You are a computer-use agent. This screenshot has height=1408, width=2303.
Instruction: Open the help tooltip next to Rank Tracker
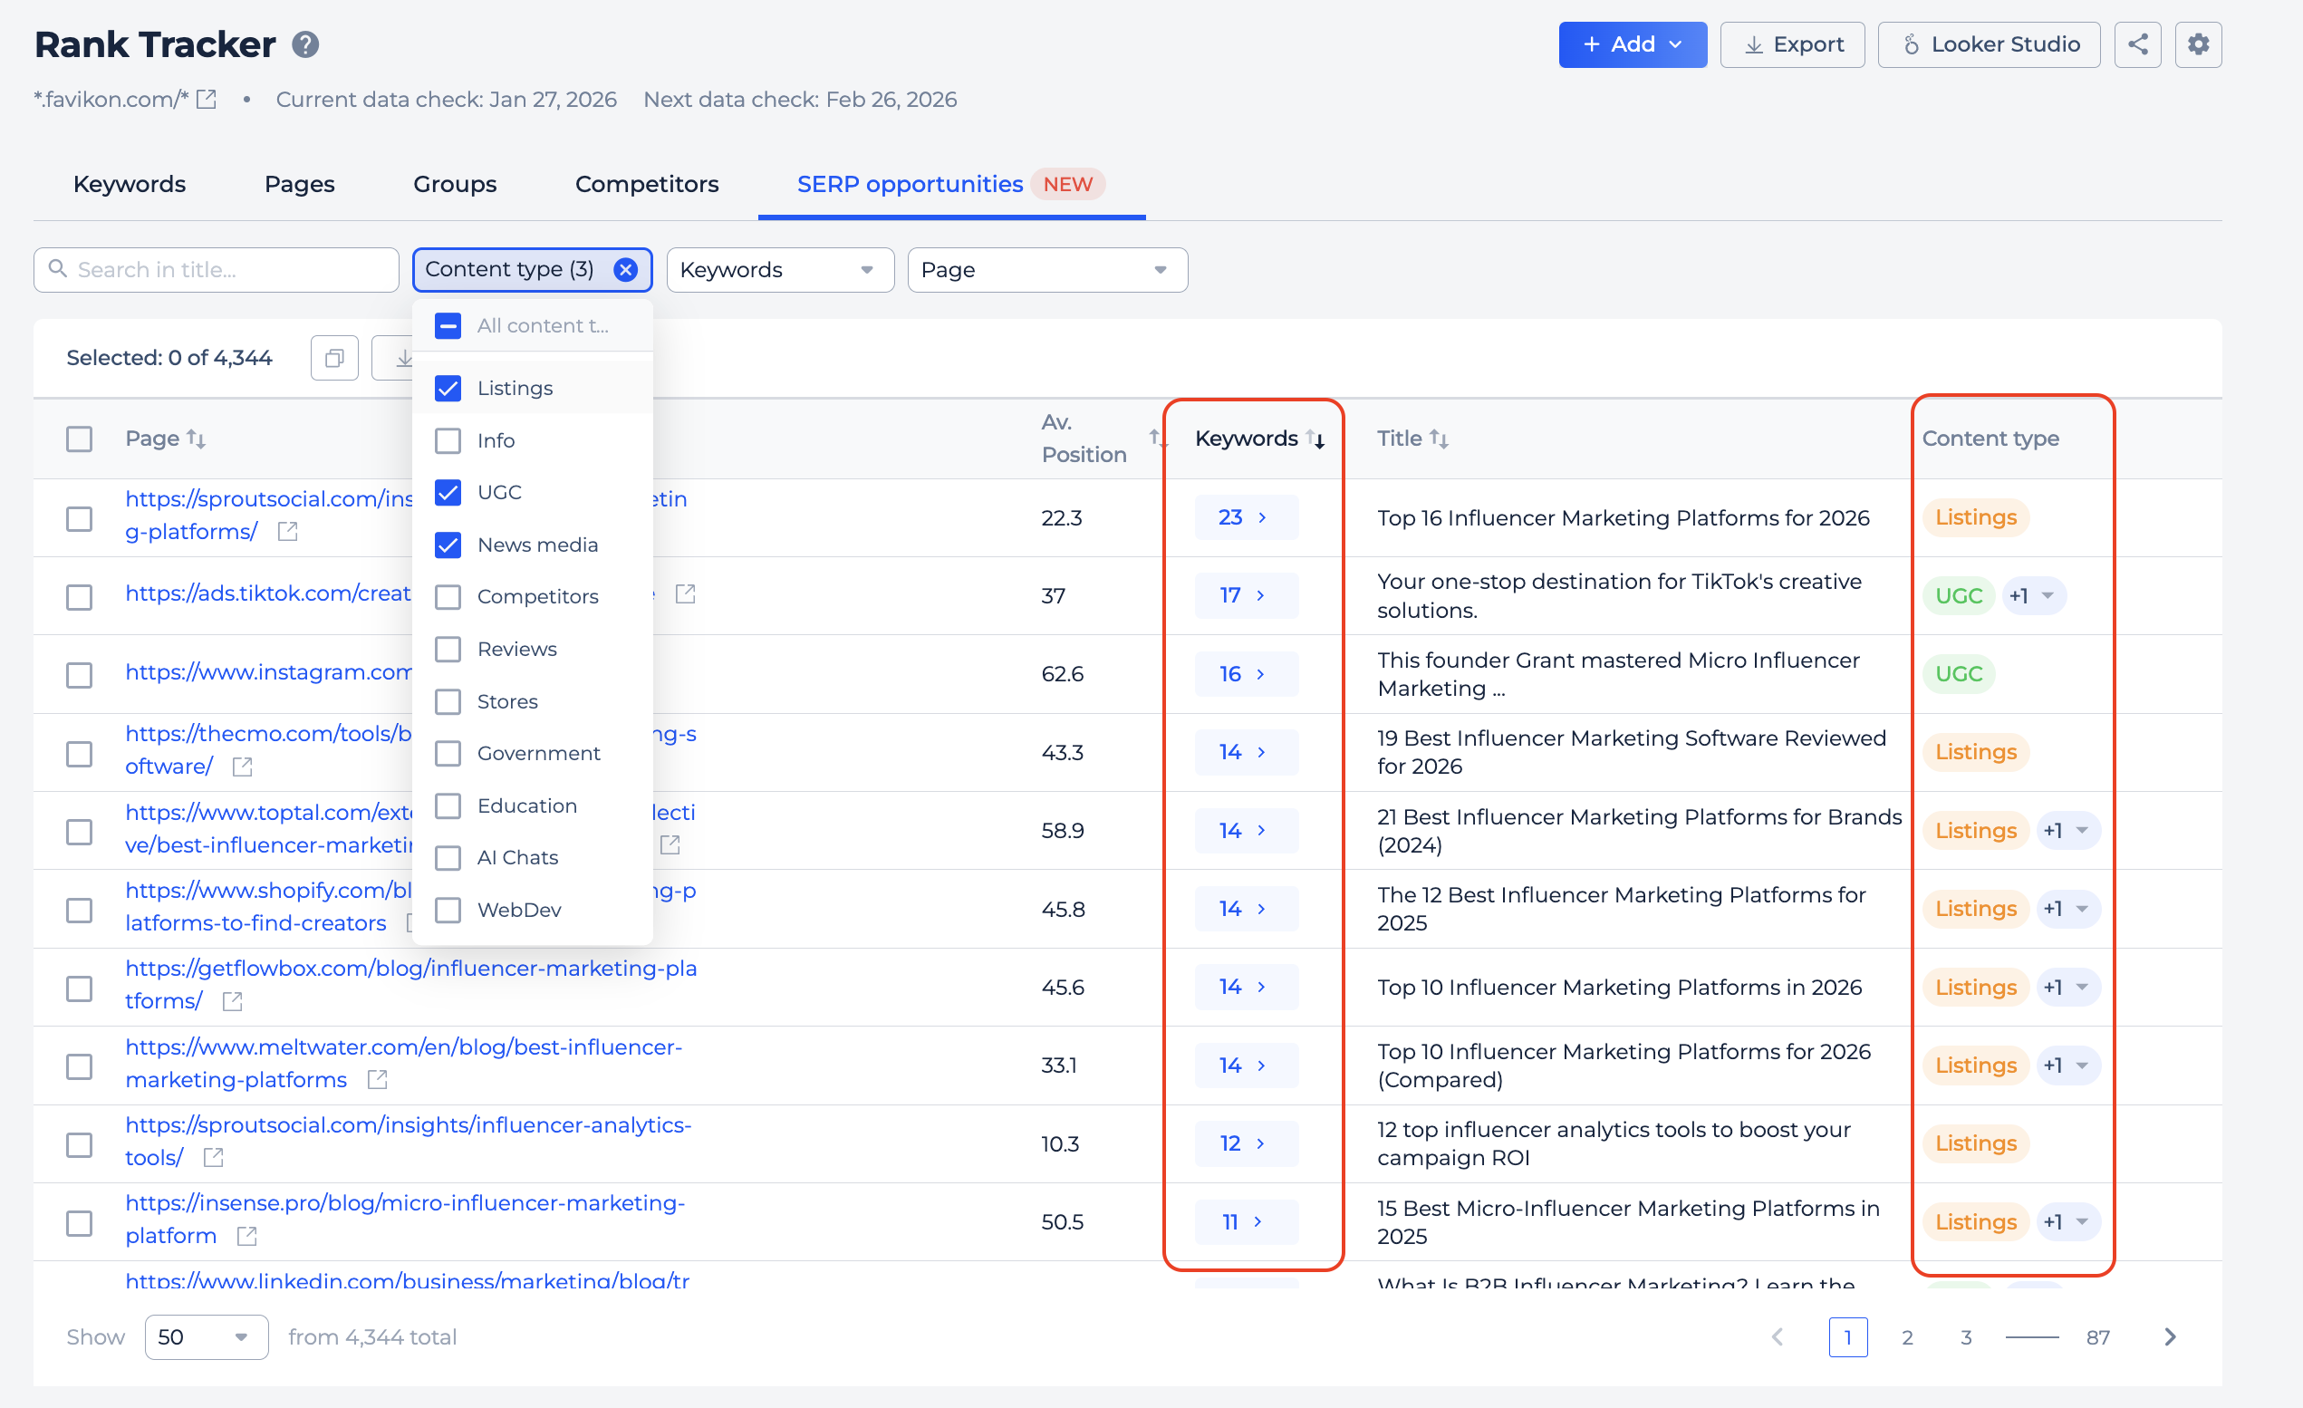pyautogui.click(x=304, y=43)
